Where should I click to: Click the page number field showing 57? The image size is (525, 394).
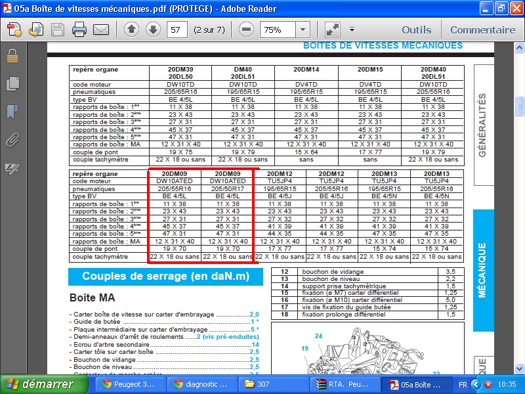[177, 30]
